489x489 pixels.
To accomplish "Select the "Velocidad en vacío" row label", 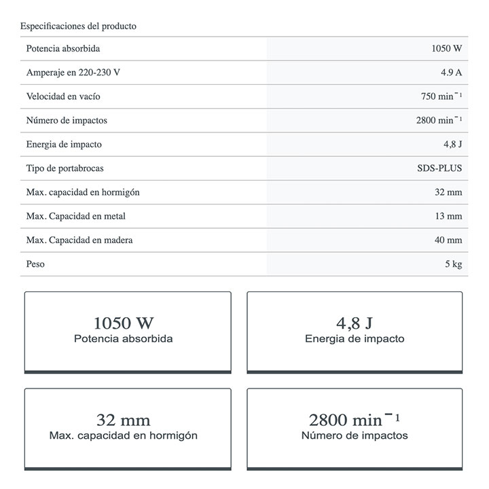I will tap(63, 96).
